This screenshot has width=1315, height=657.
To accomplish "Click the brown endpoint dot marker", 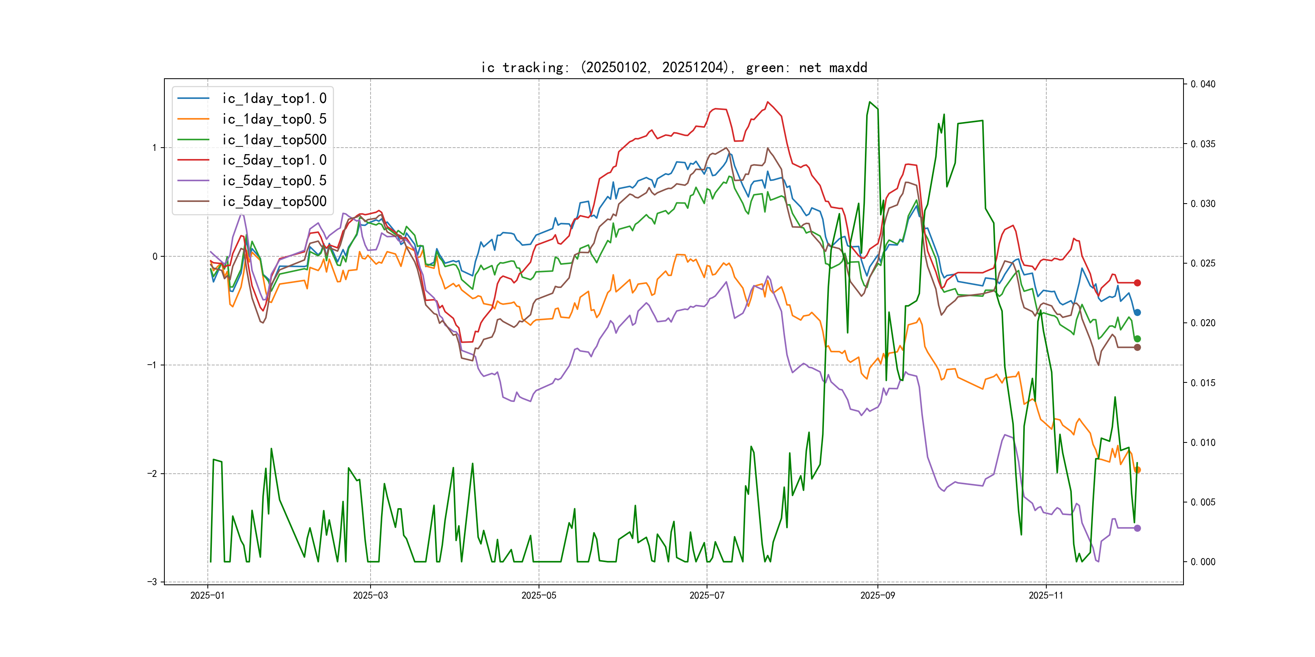I will (1137, 348).
